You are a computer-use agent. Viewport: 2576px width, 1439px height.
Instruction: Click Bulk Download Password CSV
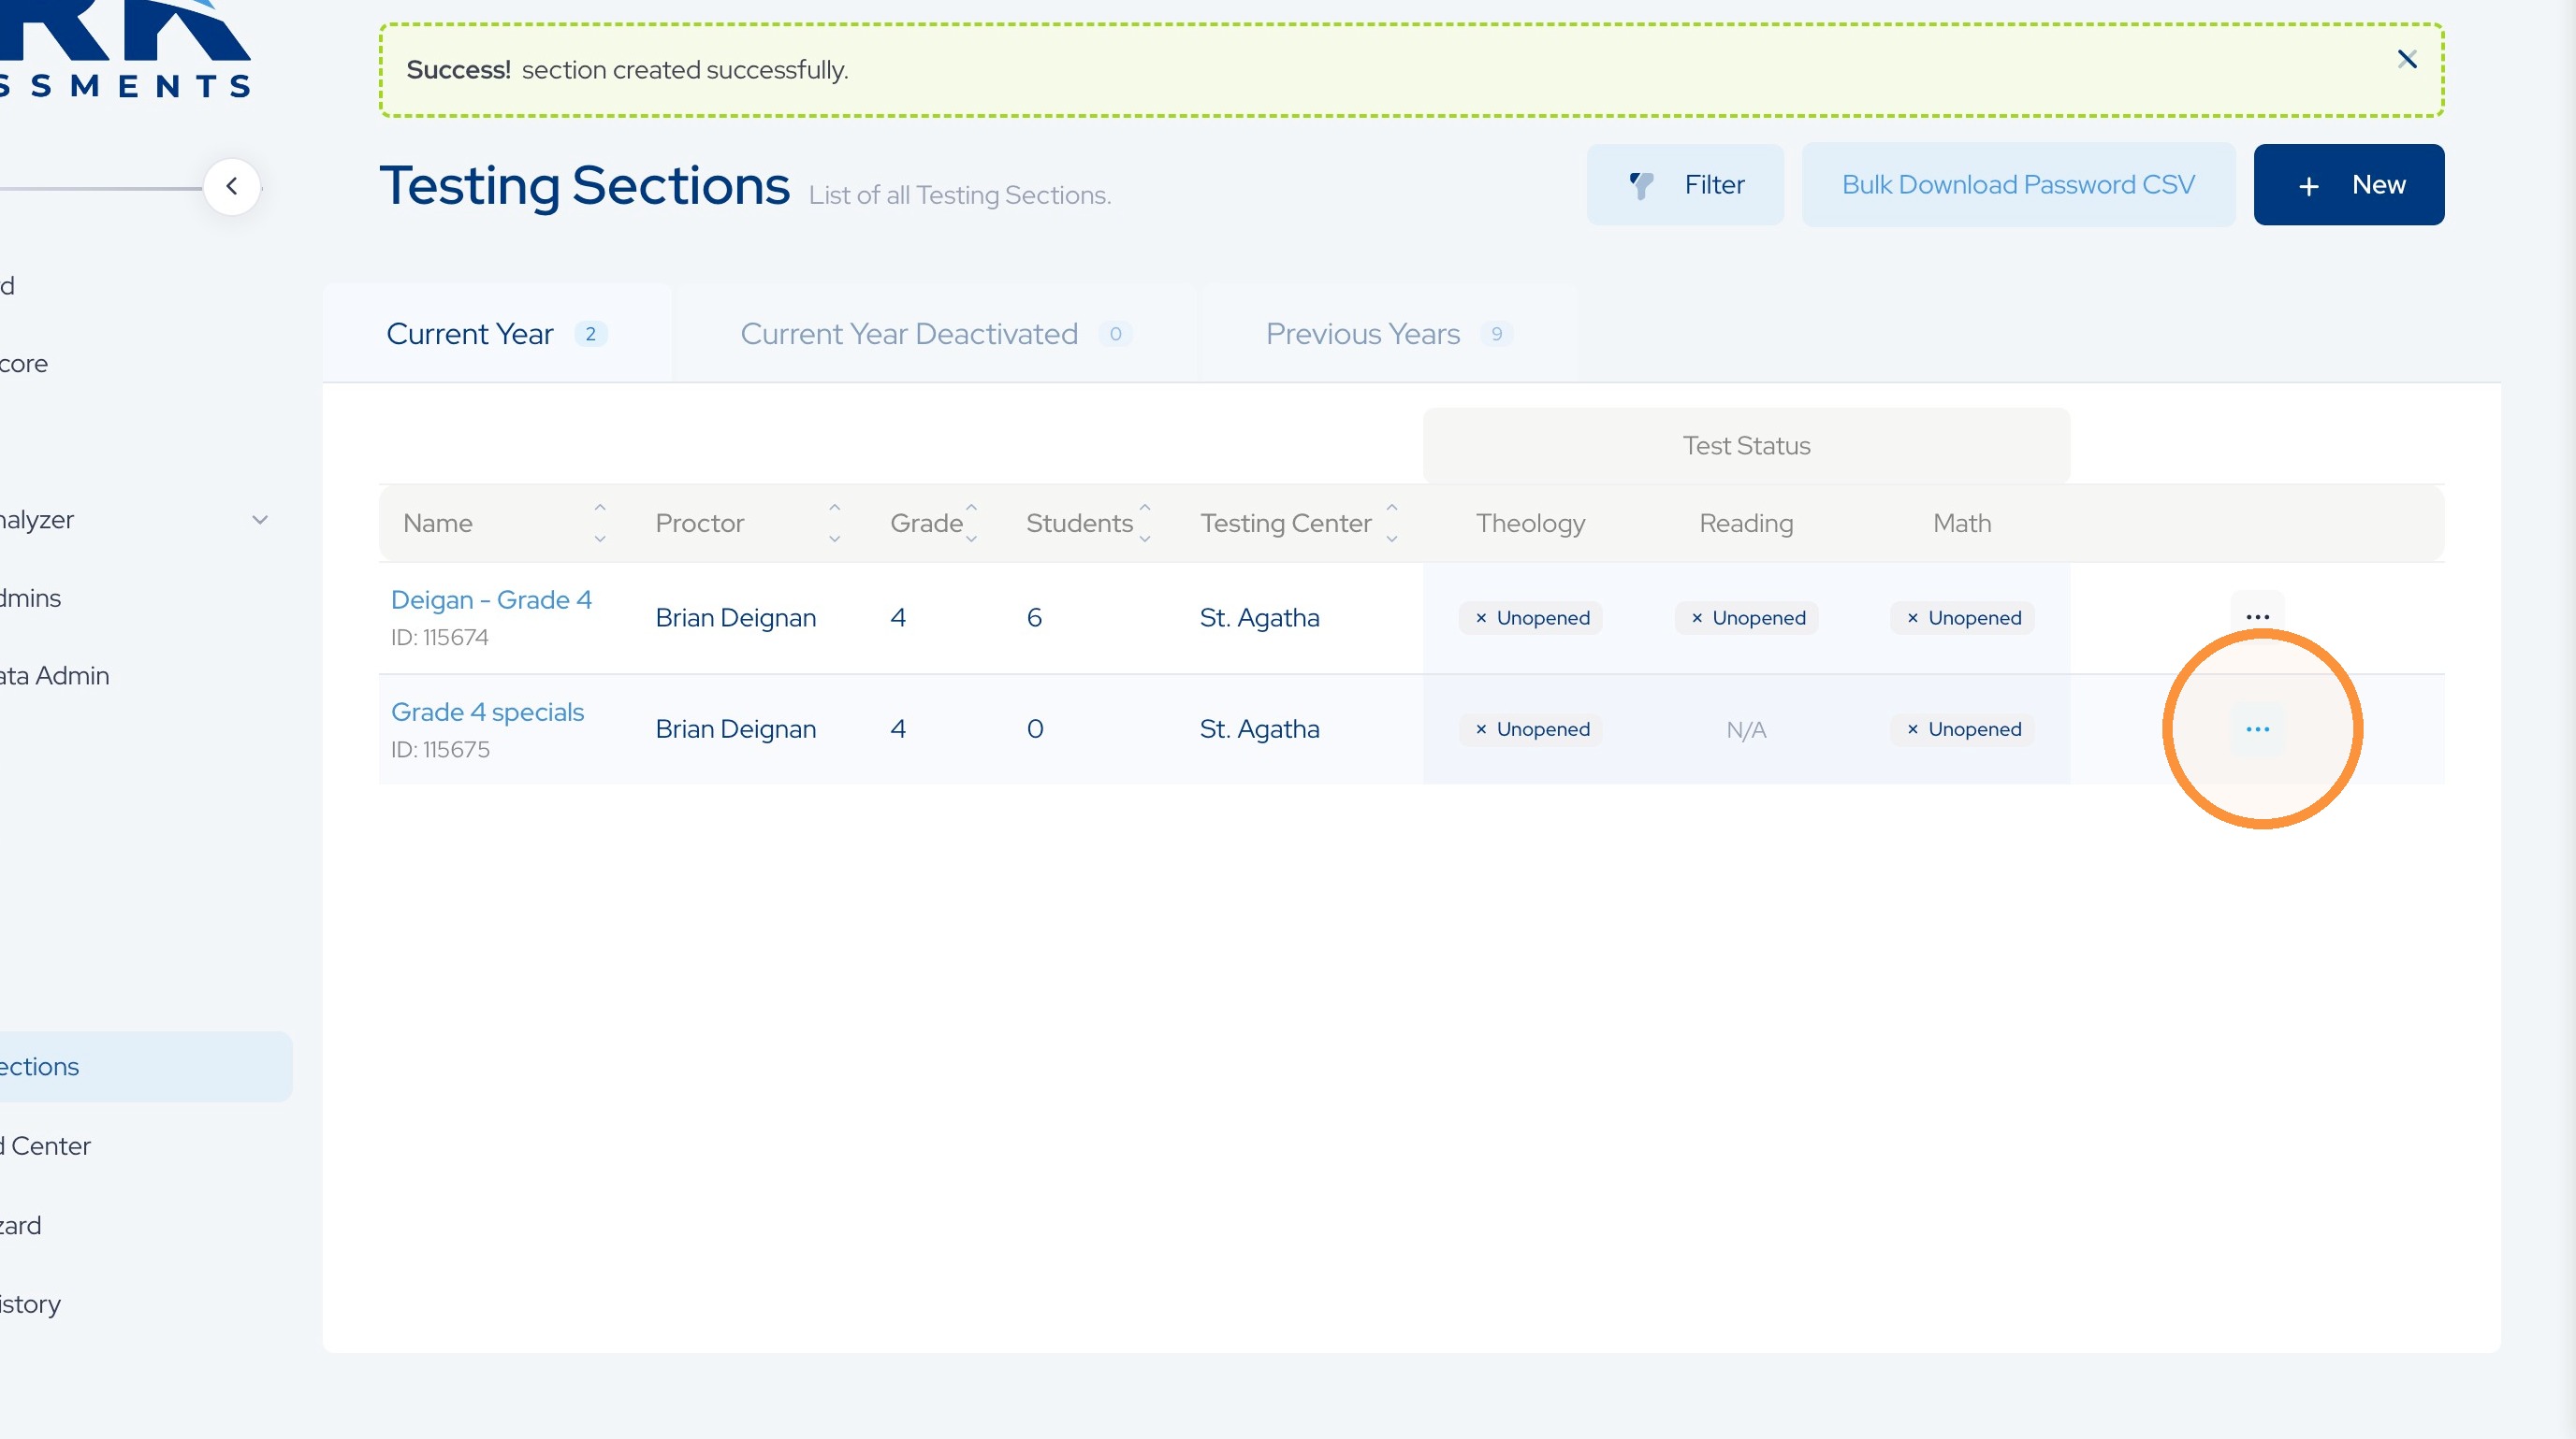click(x=2018, y=185)
